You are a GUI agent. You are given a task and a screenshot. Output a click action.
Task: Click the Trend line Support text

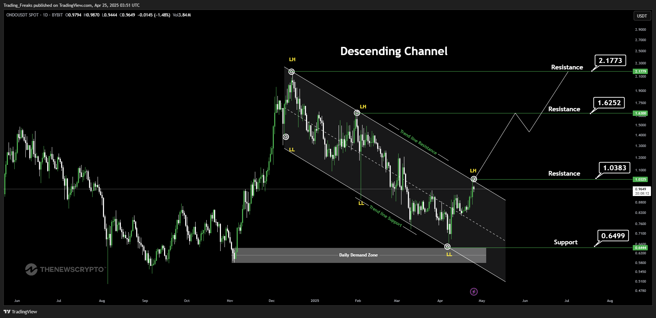[x=385, y=216]
